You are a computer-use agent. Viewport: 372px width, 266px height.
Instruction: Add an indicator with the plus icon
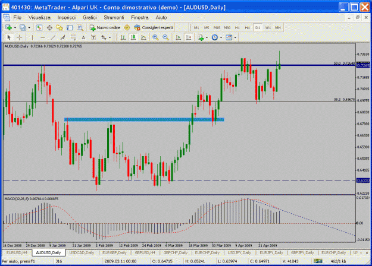point(201,37)
